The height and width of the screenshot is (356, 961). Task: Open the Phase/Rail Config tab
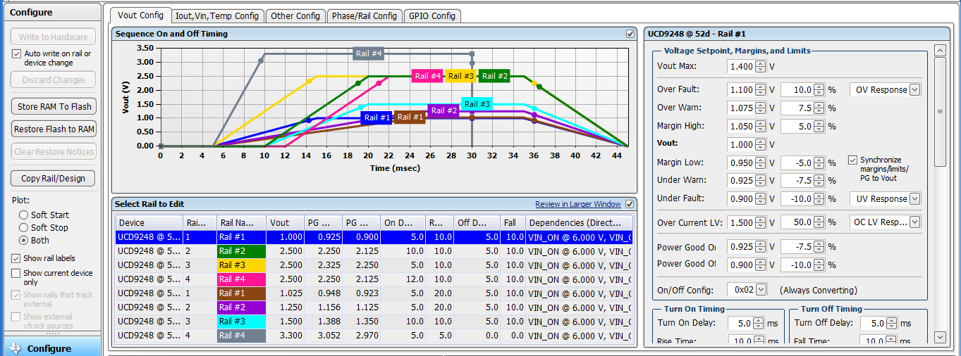coord(365,15)
